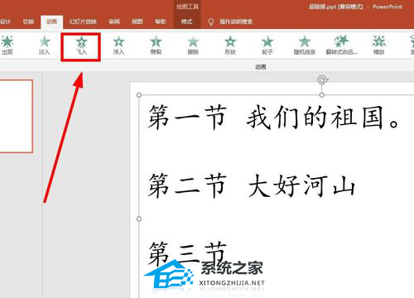Click the text line 第一节 我们的祖国。
The height and width of the screenshot is (298, 414).
pyautogui.click(x=273, y=118)
